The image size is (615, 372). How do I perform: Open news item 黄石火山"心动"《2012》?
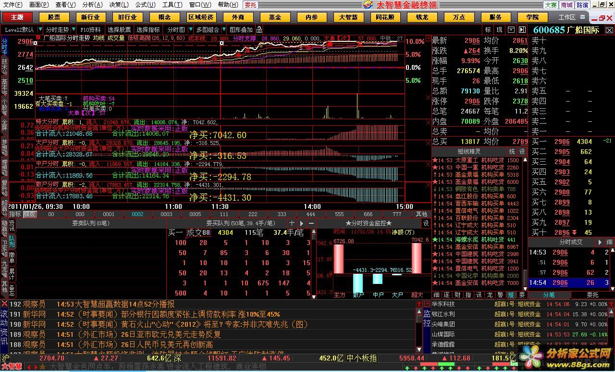coord(215,324)
